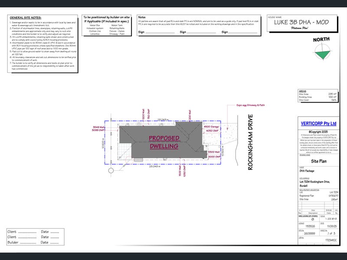This screenshot has height=260, width=347.
Task: Select the Lot 7234 Rockingham Drive address
Action: pos(314,183)
